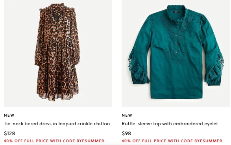Click the NEW badge above the ruffle-sleeve top title
Screen dimensions: 231x145
coord(127,115)
